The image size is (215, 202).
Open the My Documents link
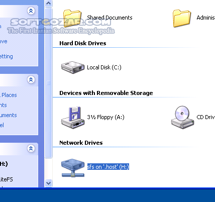pos(4,105)
